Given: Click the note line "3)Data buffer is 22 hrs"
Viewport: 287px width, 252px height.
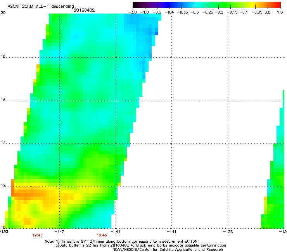Looking at the screenshot, I should point(140,245).
